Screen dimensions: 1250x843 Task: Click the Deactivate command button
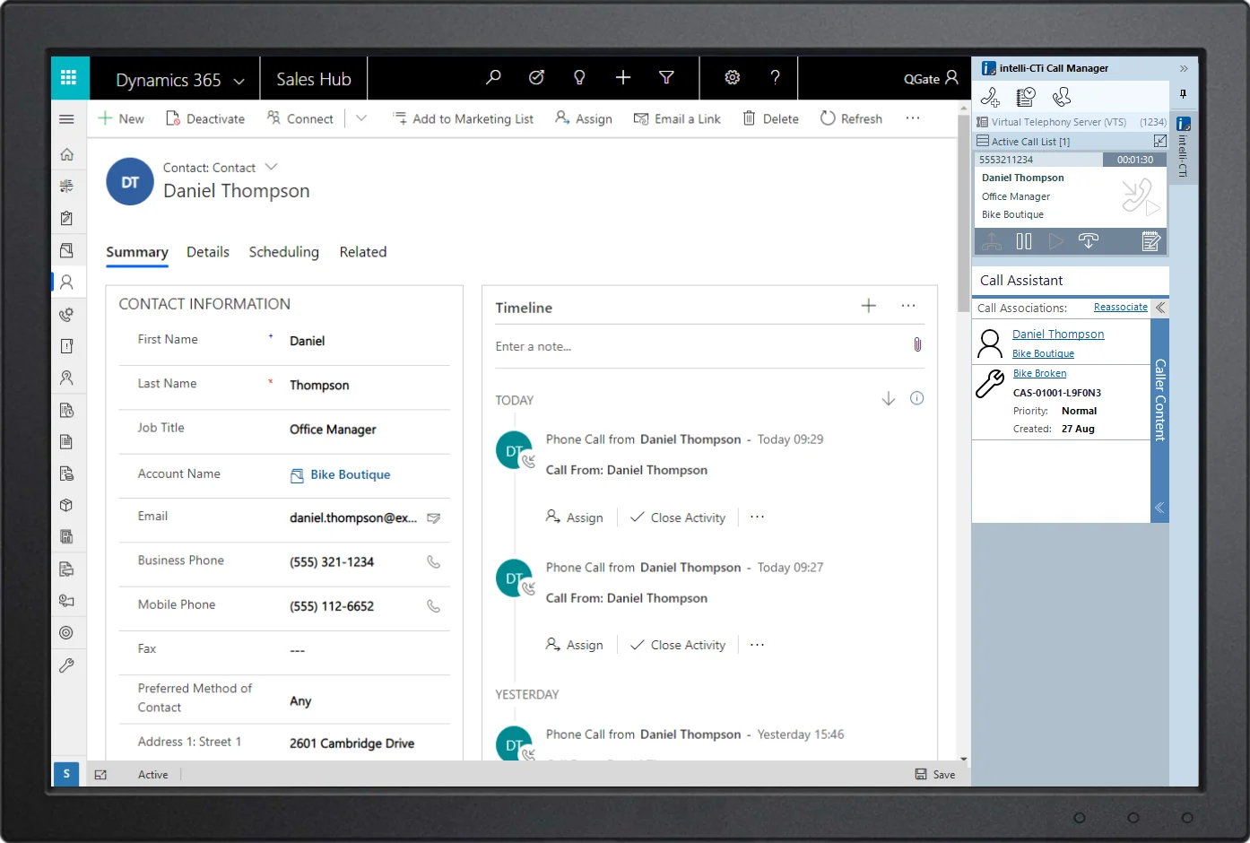(x=205, y=118)
